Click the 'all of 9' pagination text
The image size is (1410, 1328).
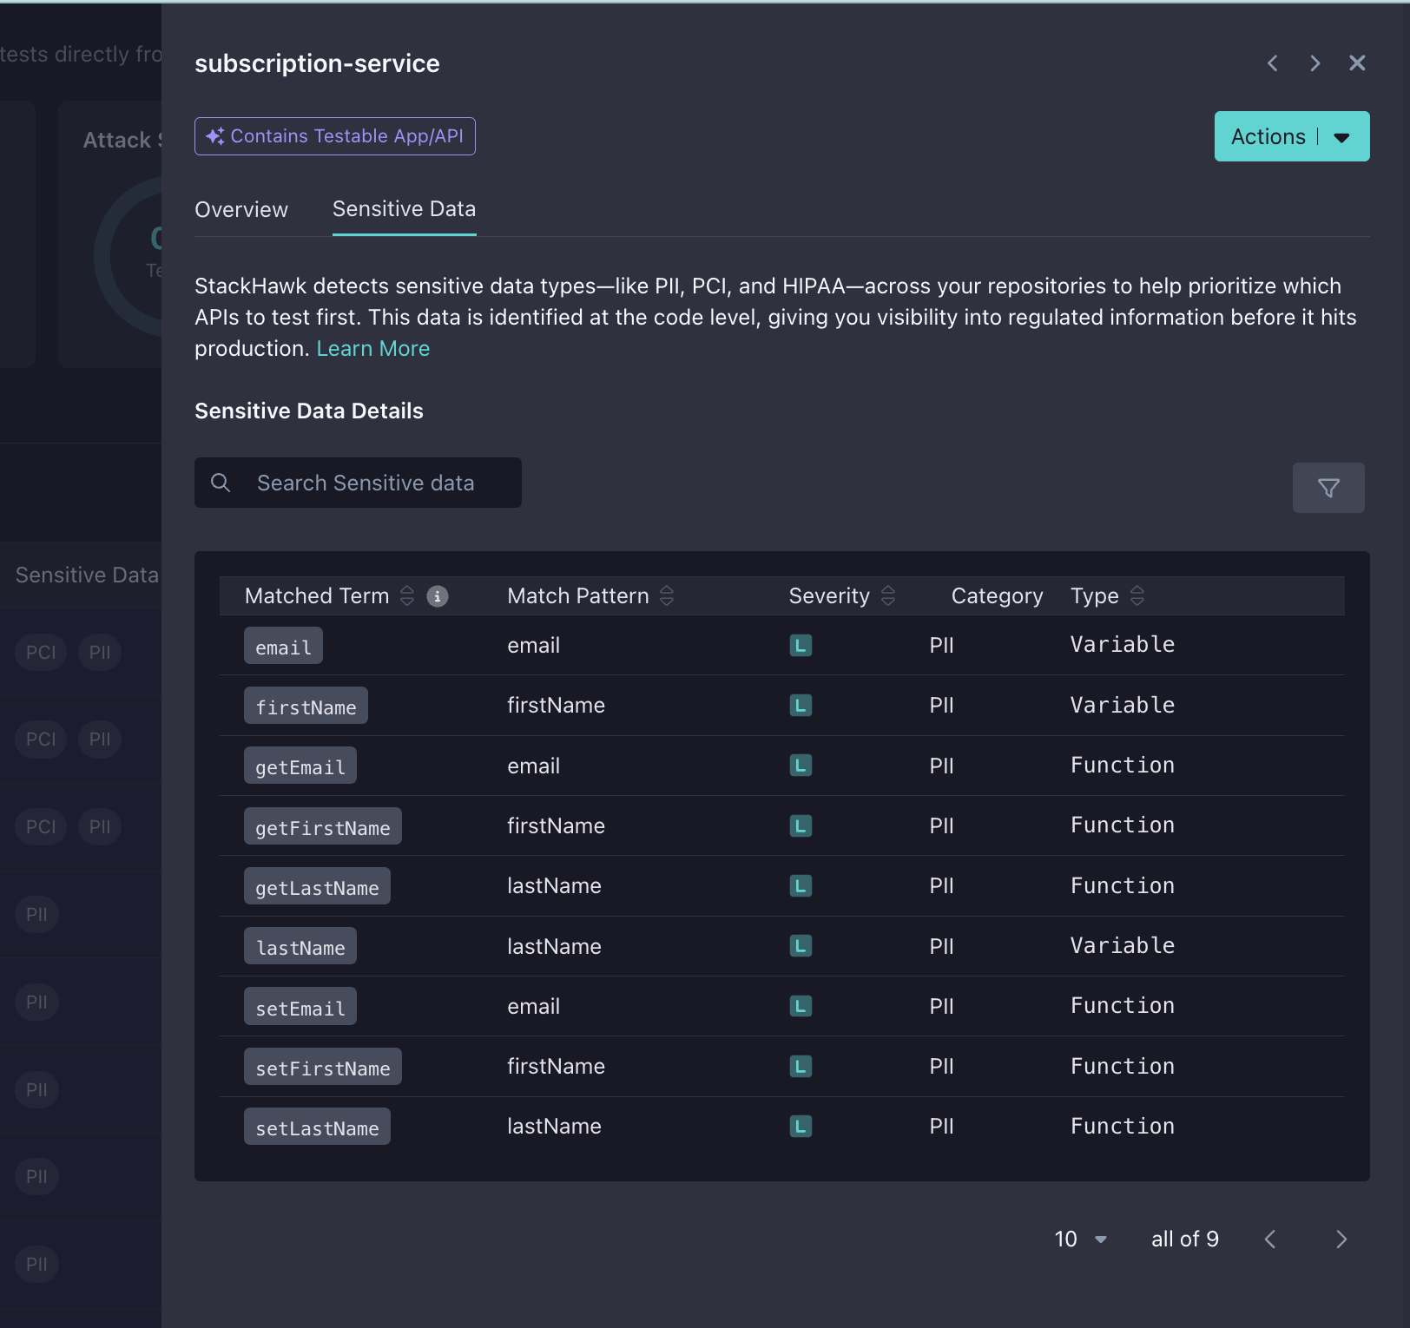[x=1185, y=1239]
